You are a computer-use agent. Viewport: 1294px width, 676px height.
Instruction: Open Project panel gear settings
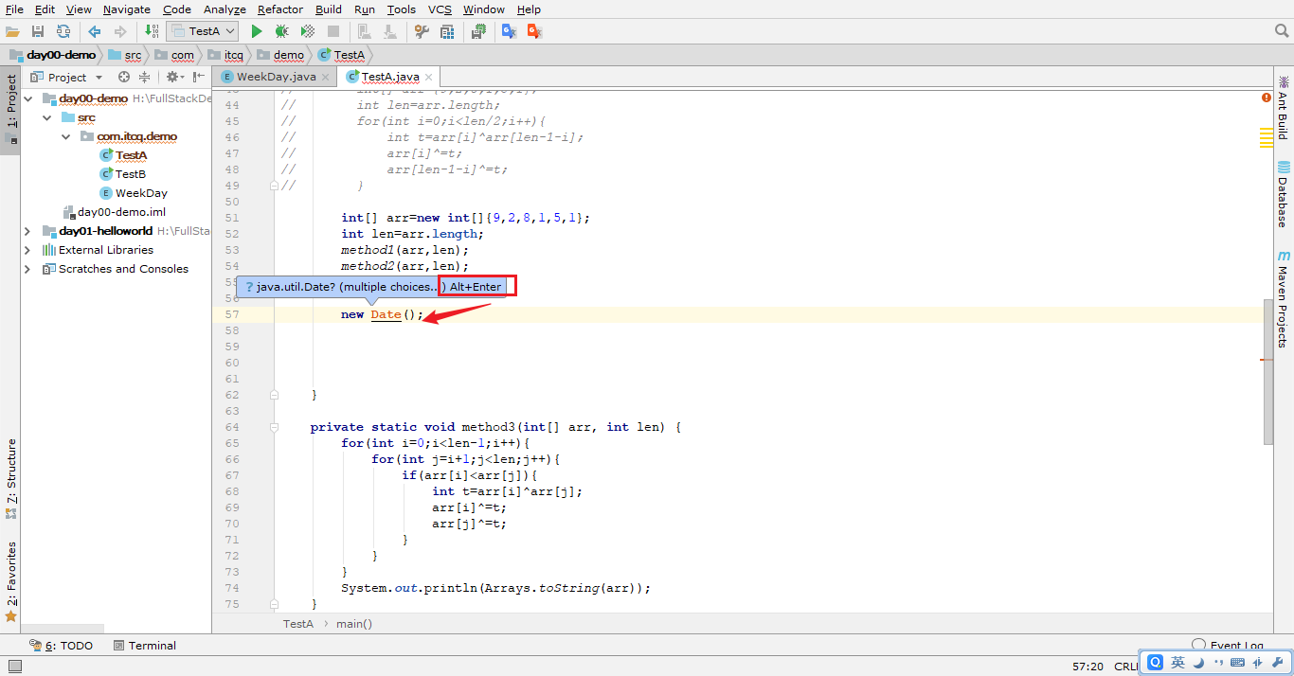point(174,77)
